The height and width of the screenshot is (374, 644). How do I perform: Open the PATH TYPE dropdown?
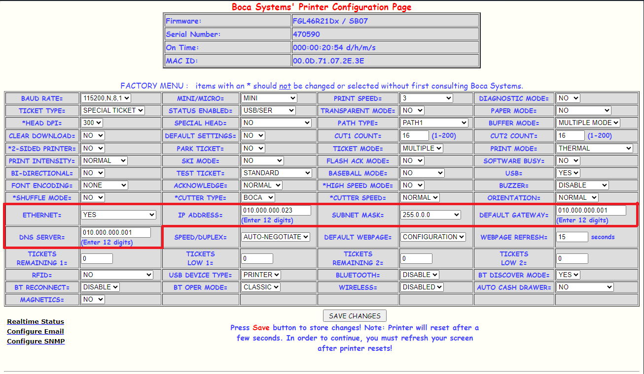point(434,123)
